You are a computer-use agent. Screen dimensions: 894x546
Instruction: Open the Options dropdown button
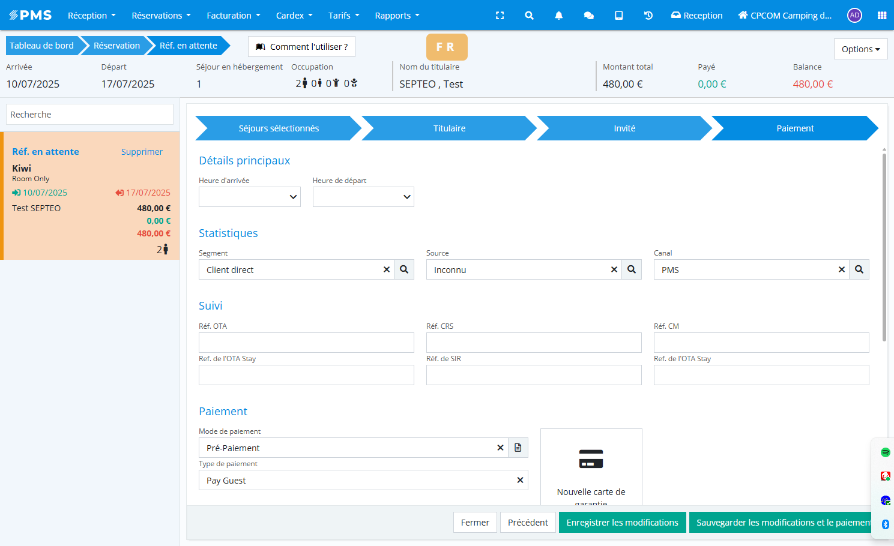click(x=860, y=49)
